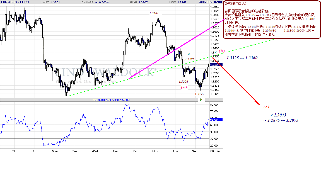Click the 1.3500 price axis label
Image resolution: width=321 pixels, height=190 pixels.
[215, 32]
